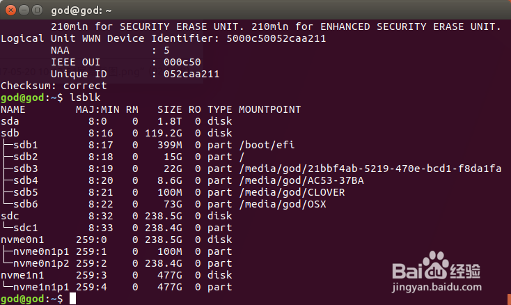Click the /media/god/CLOVER mountpoint path
This screenshot has width=511, height=305.
click(x=292, y=192)
